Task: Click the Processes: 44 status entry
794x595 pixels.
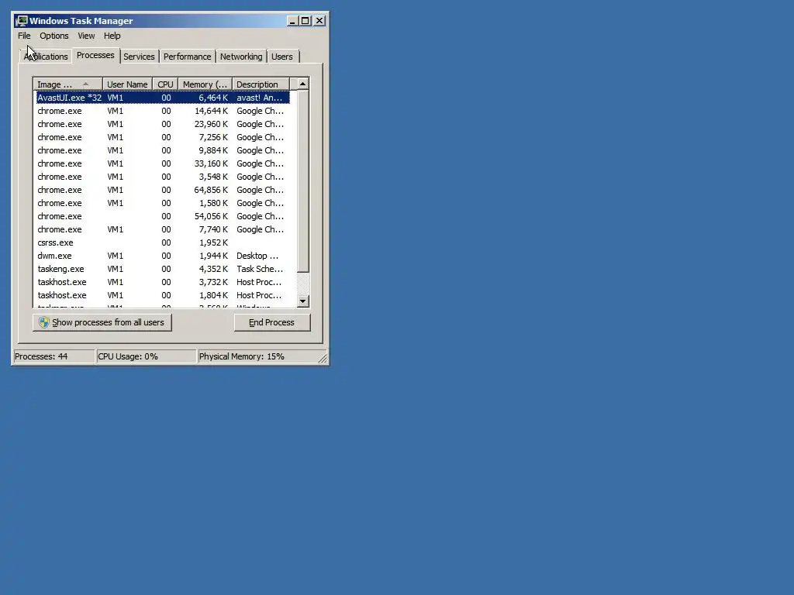Action: tap(54, 356)
